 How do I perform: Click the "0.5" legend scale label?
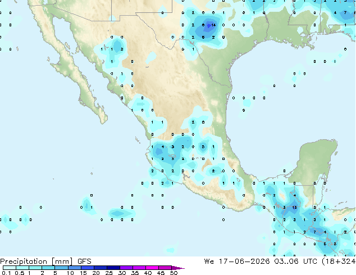pos(20,273)
